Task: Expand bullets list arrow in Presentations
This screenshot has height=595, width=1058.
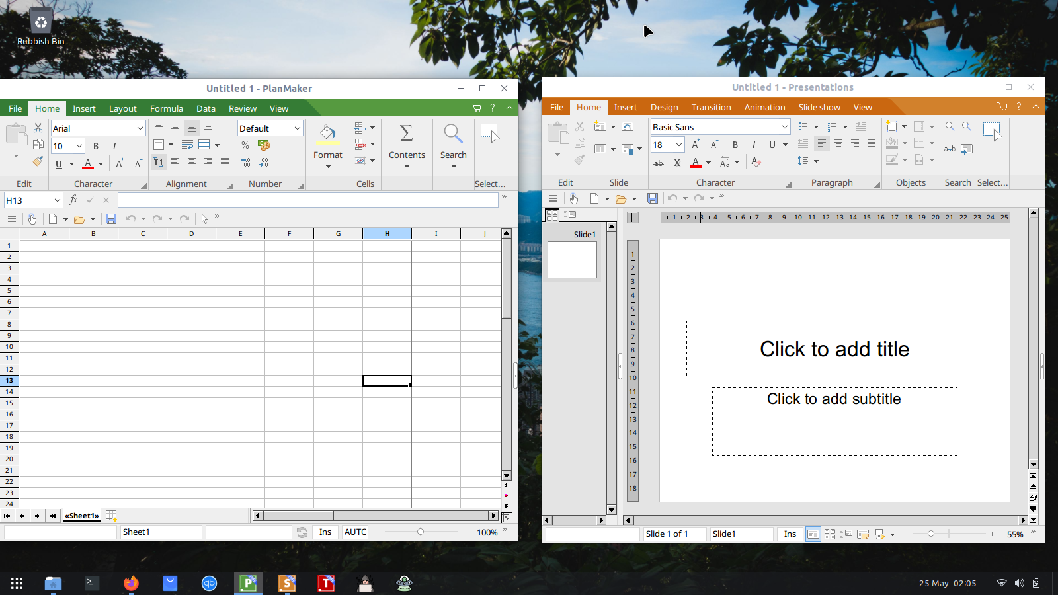Action: point(816,126)
